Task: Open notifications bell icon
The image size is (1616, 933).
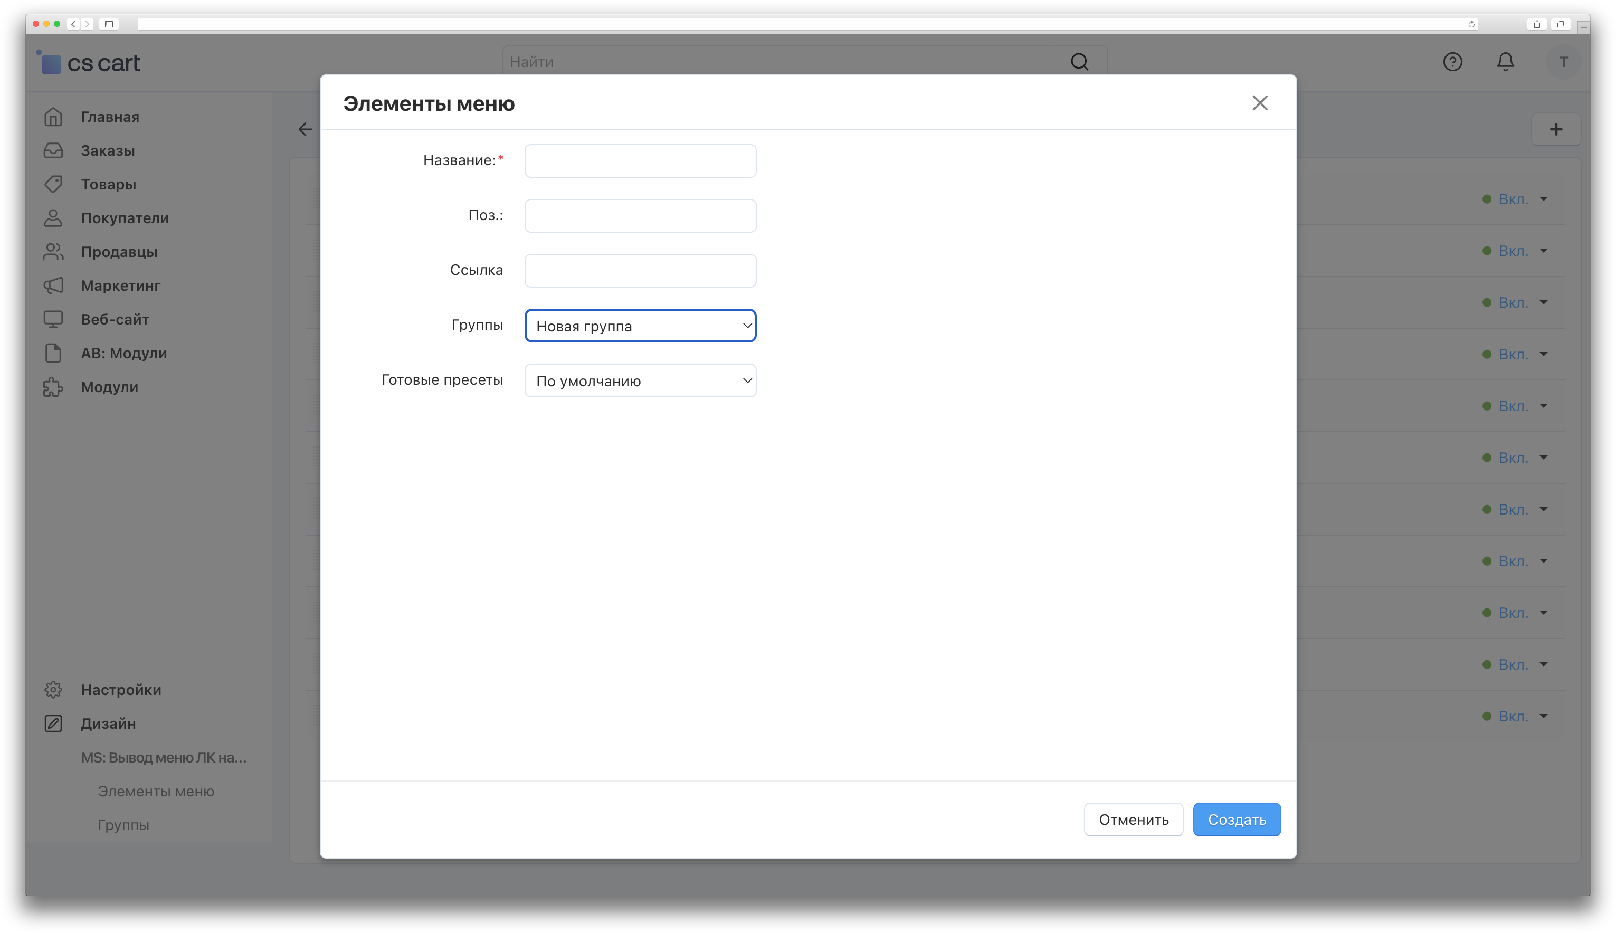Action: tap(1505, 62)
